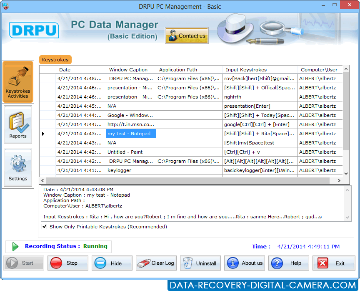The height and width of the screenshot is (291, 360).
Task: Hide the application window via Hide button
Action: click(112, 263)
